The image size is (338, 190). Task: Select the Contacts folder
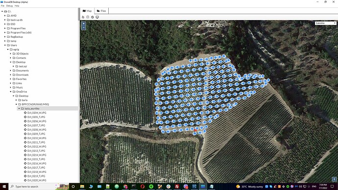[21, 58]
